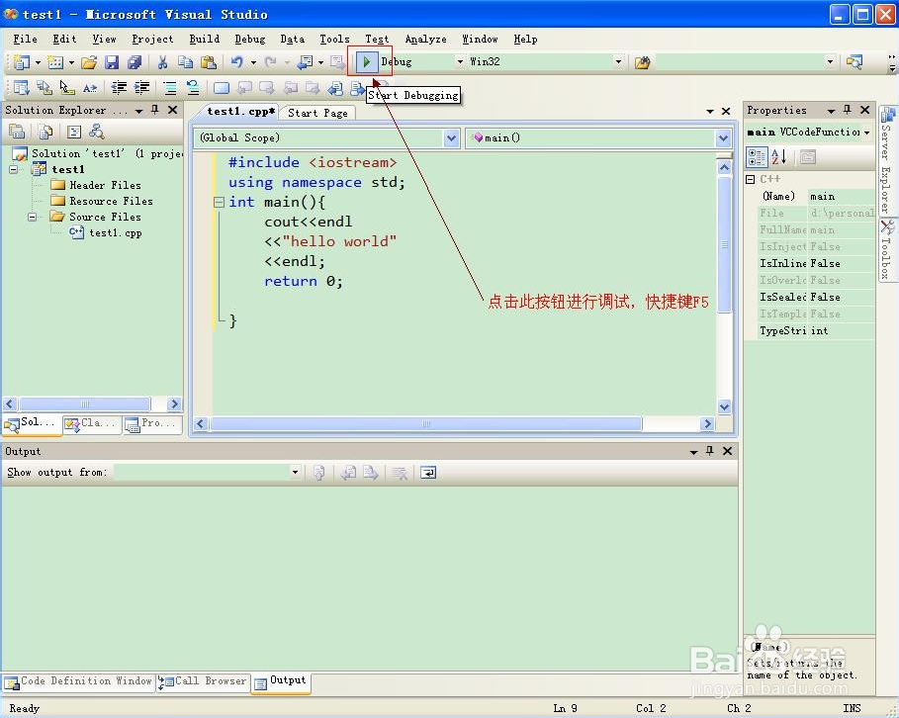
Task: Toggle auto-hide pin on Solution Explorer
Action: point(154,110)
